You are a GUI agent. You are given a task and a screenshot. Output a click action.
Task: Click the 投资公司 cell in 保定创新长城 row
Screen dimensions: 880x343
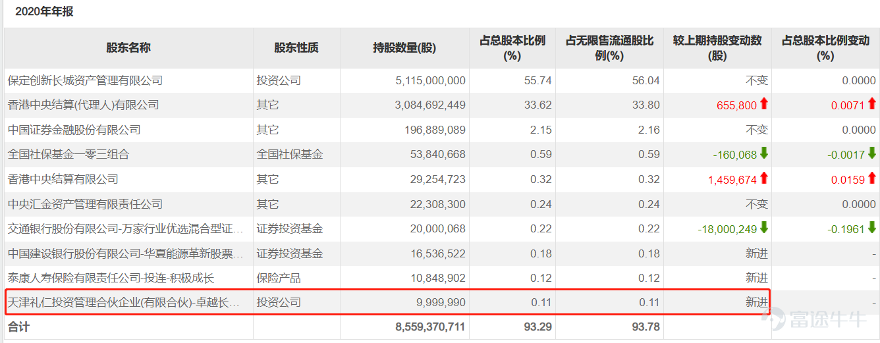[279, 80]
